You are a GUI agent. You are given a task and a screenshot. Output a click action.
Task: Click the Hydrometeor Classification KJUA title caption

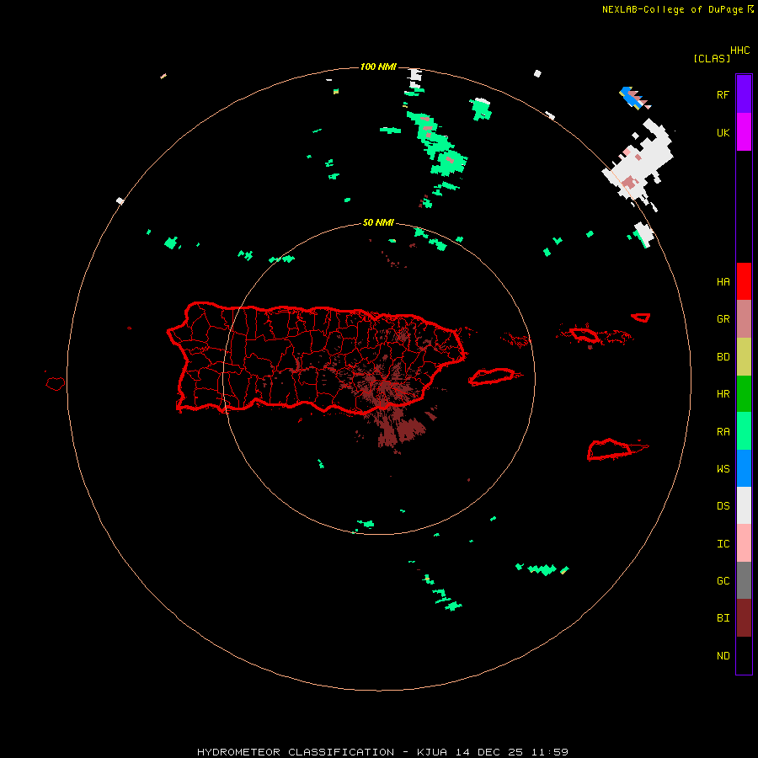pyautogui.click(x=382, y=752)
